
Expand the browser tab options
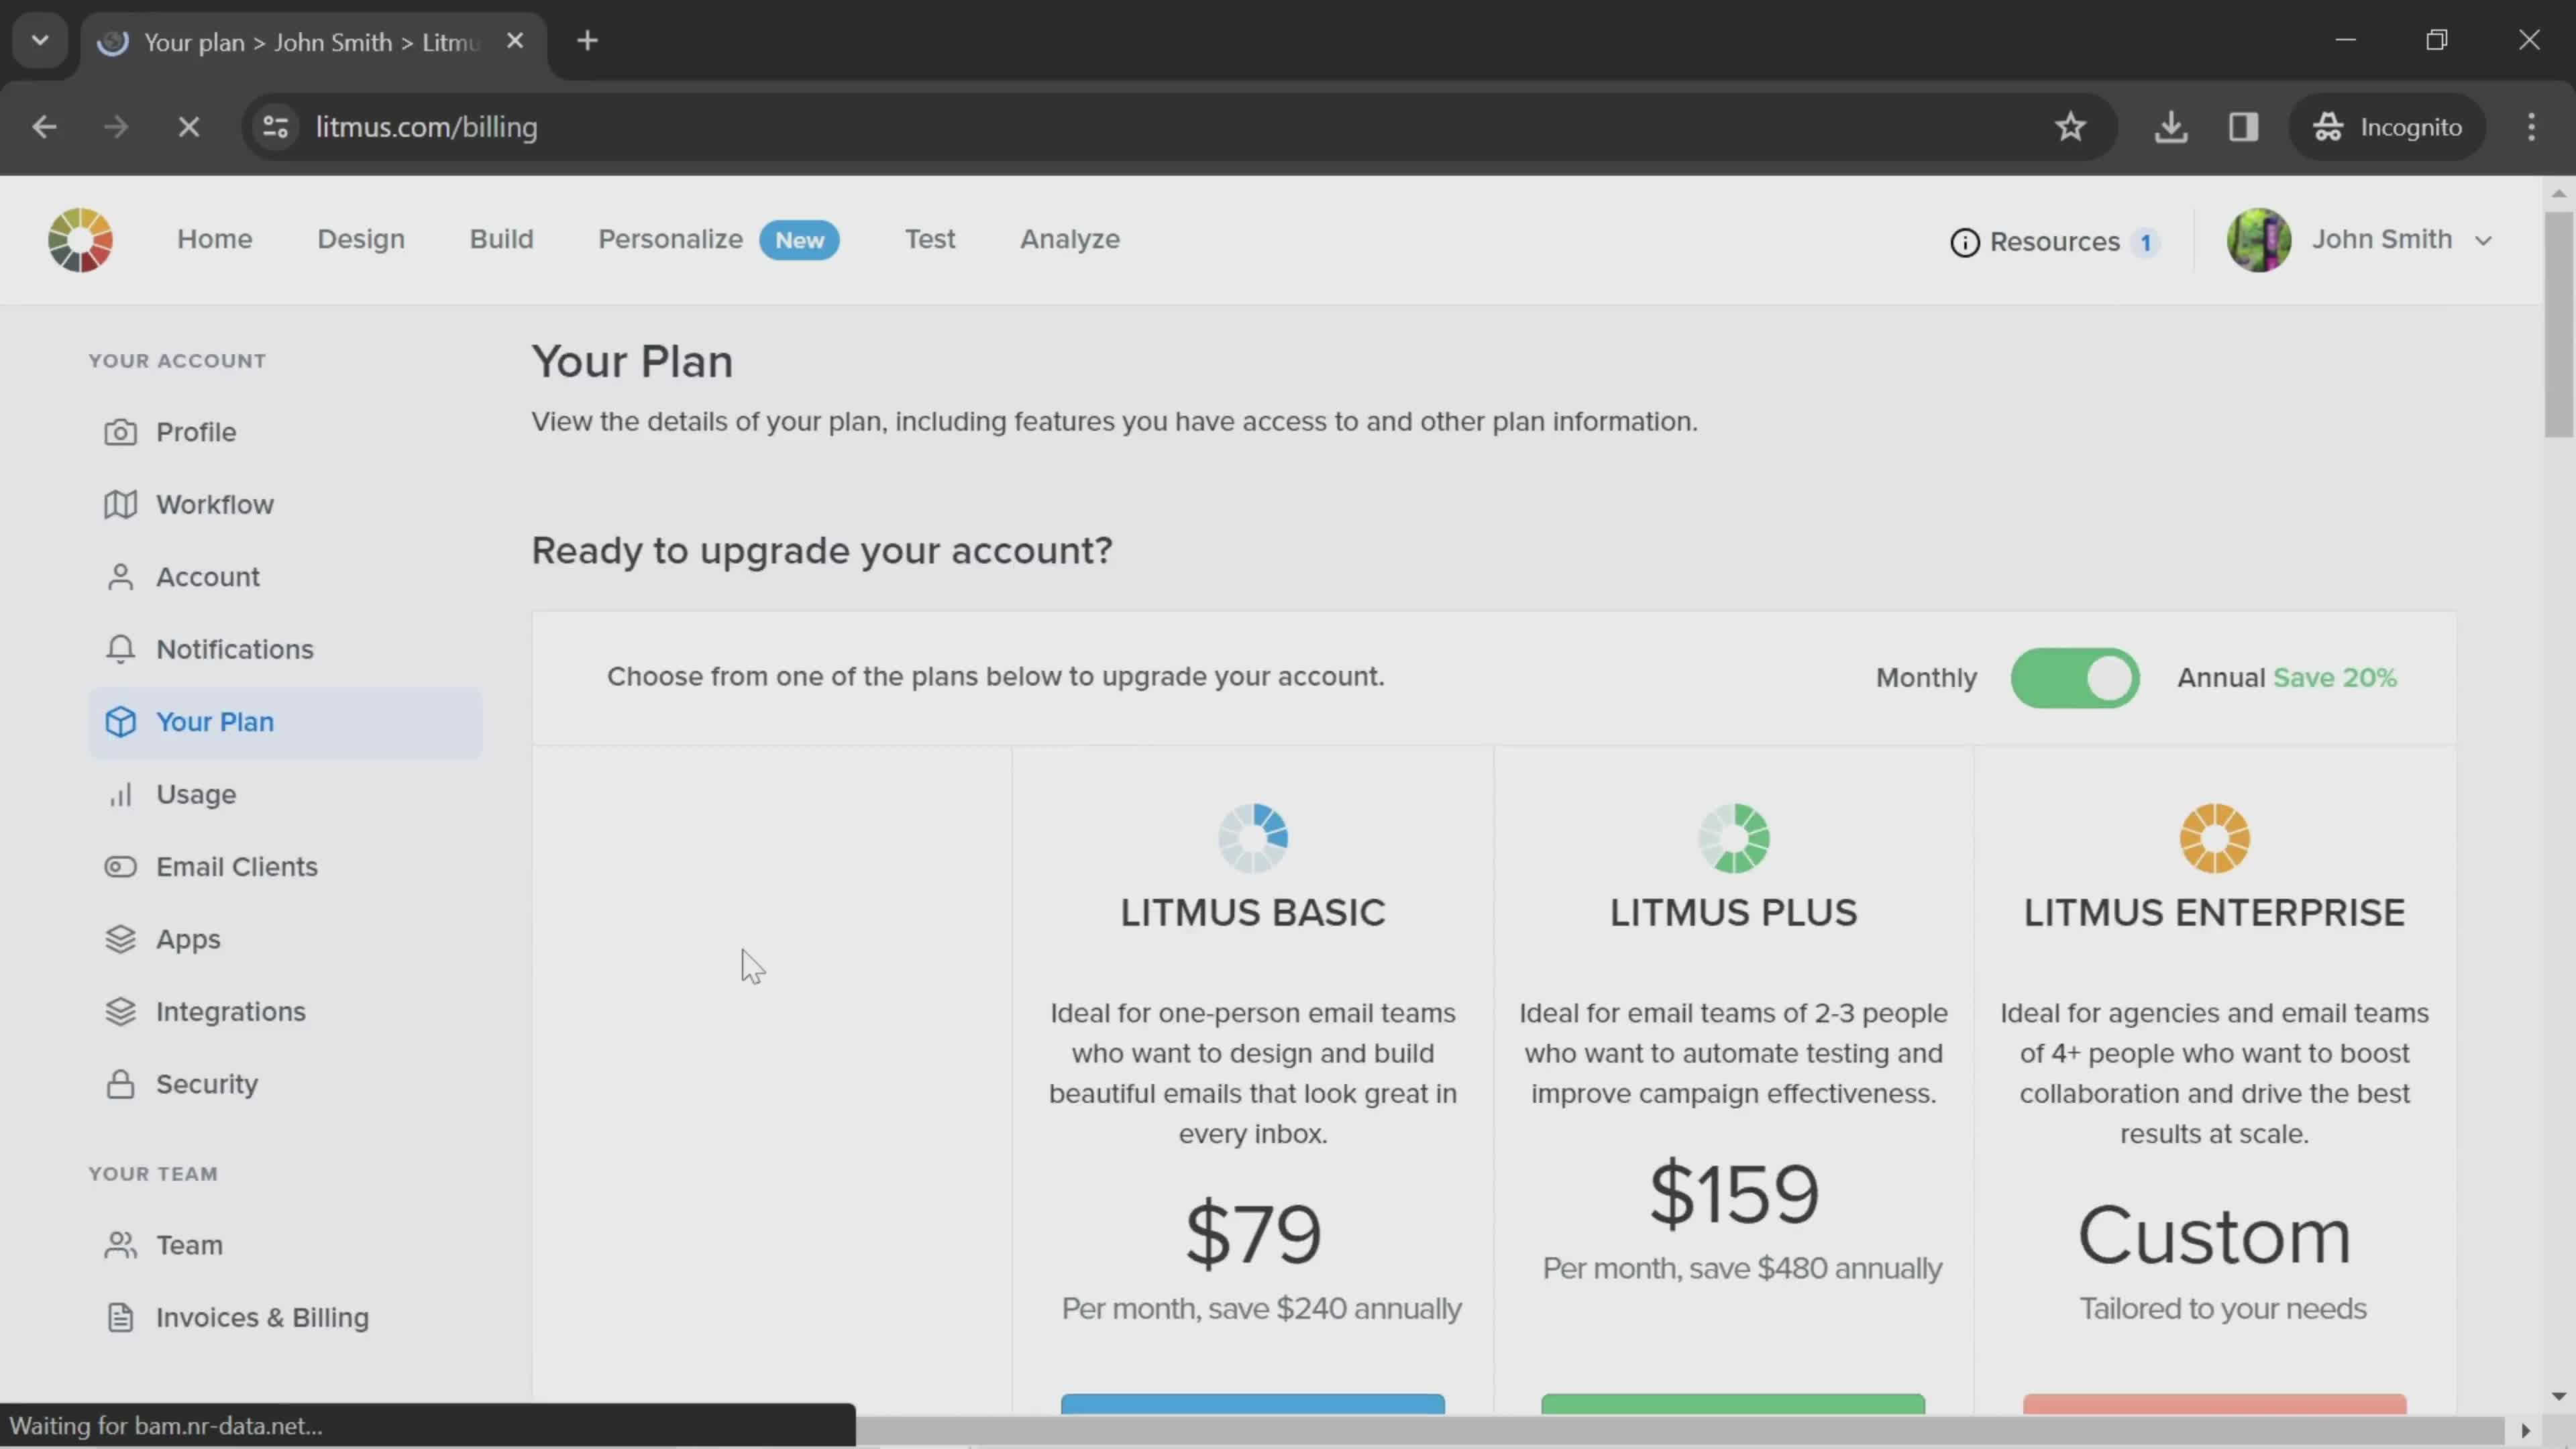(x=39, y=39)
